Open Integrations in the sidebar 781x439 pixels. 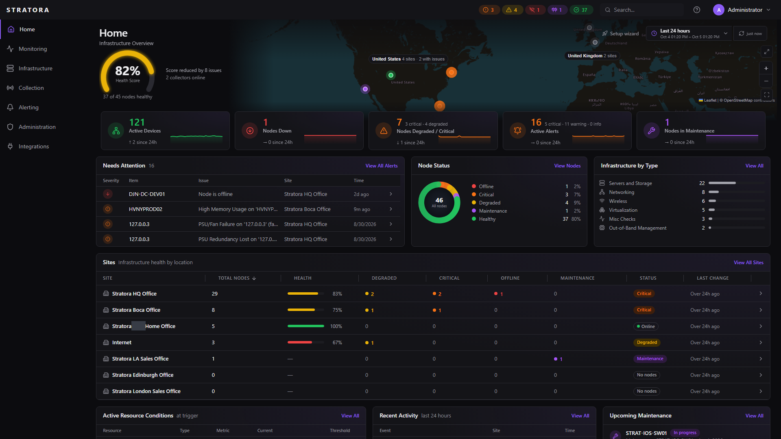point(34,146)
